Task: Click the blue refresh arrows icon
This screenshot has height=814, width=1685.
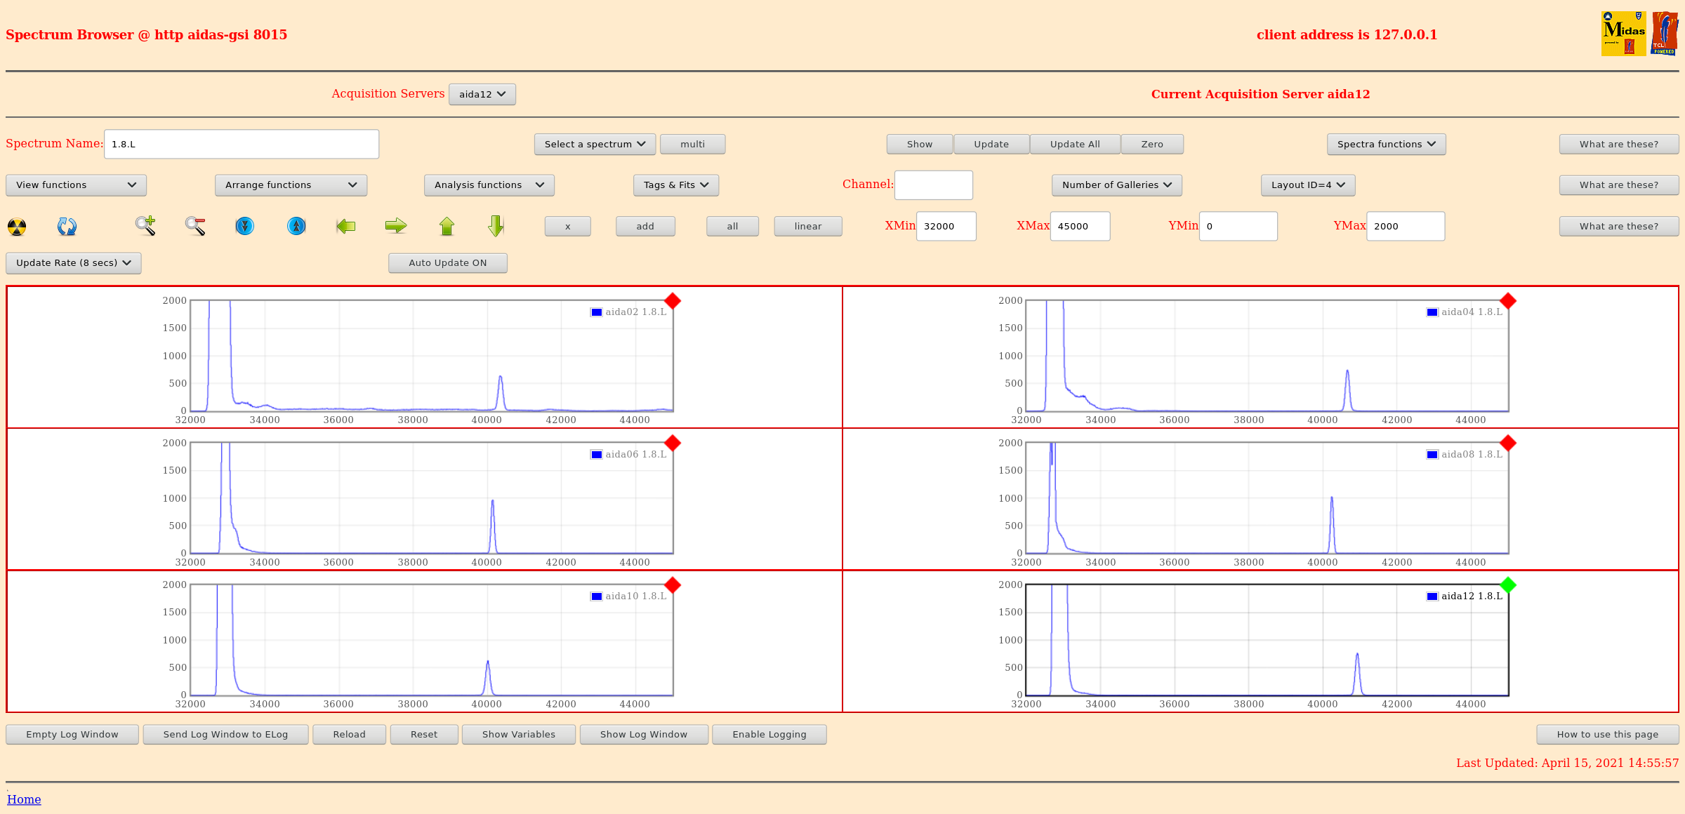Action: pyautogui.click(x=67, y=227)
